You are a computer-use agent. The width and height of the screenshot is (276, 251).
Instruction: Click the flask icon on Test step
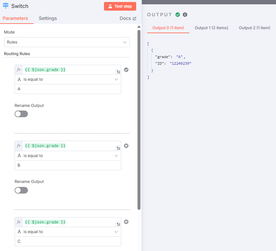(x=110, y=6)
